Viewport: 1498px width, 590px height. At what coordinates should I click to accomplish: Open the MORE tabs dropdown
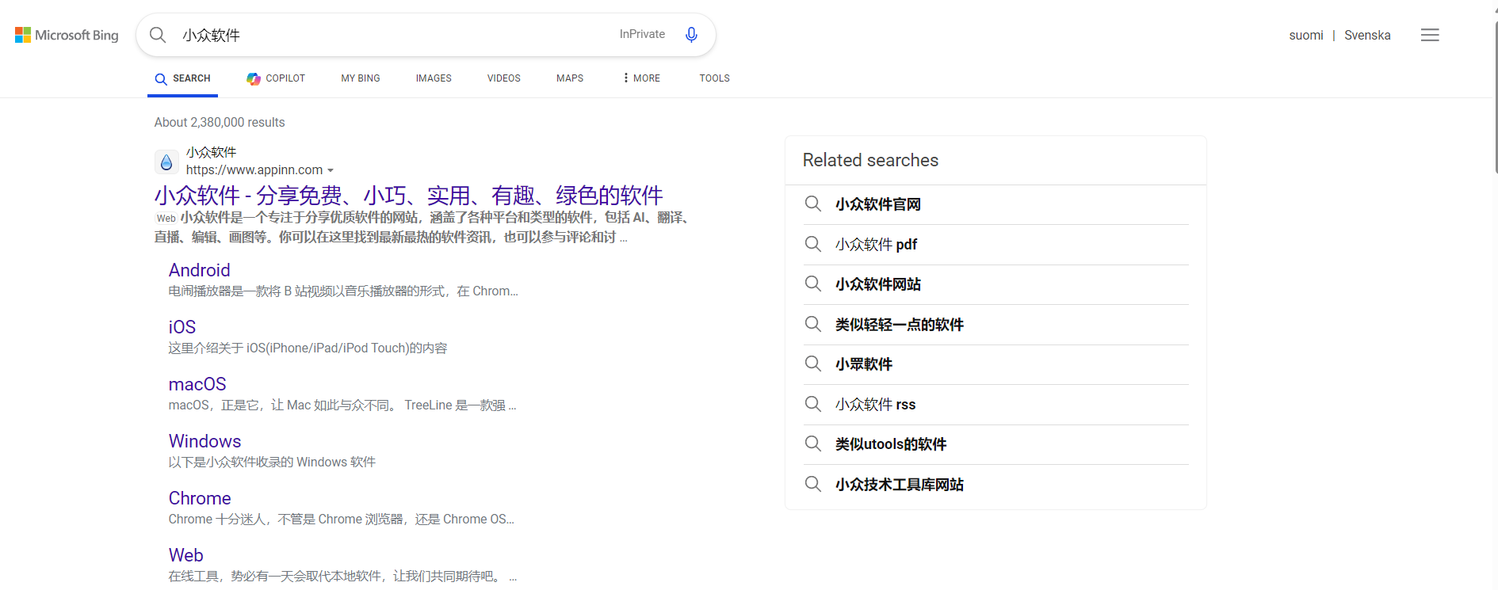[x=641, y=78]
